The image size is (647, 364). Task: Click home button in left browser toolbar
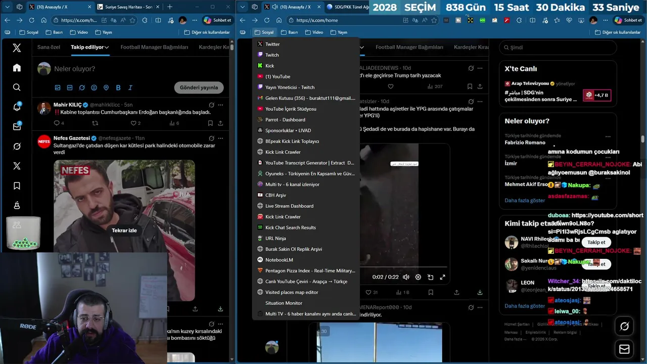coord(44,20)
